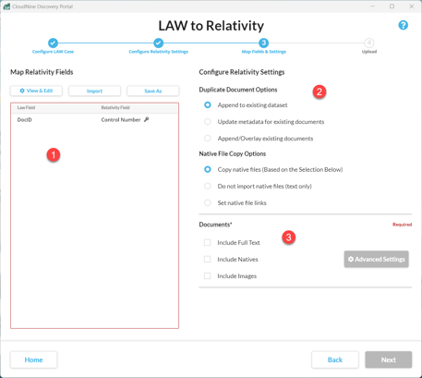Click the Next button
The width and height of the screenshot is (422, 378).
(x=389, y=360)
